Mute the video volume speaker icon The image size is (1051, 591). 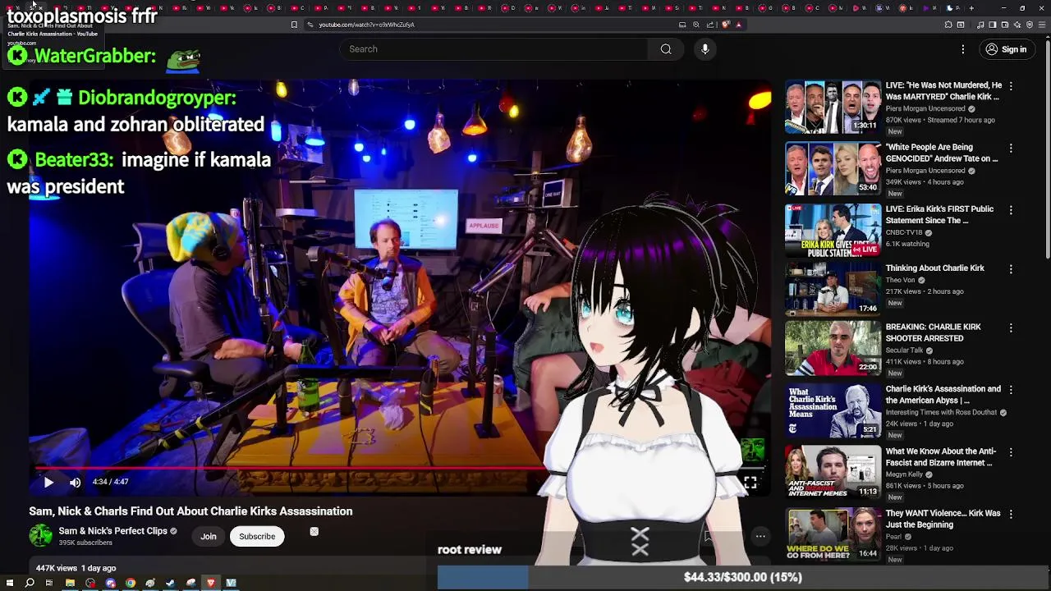click(75, 483)
